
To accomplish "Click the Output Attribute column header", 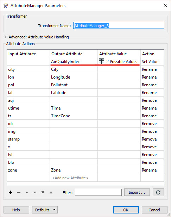I will click(74, 54).
